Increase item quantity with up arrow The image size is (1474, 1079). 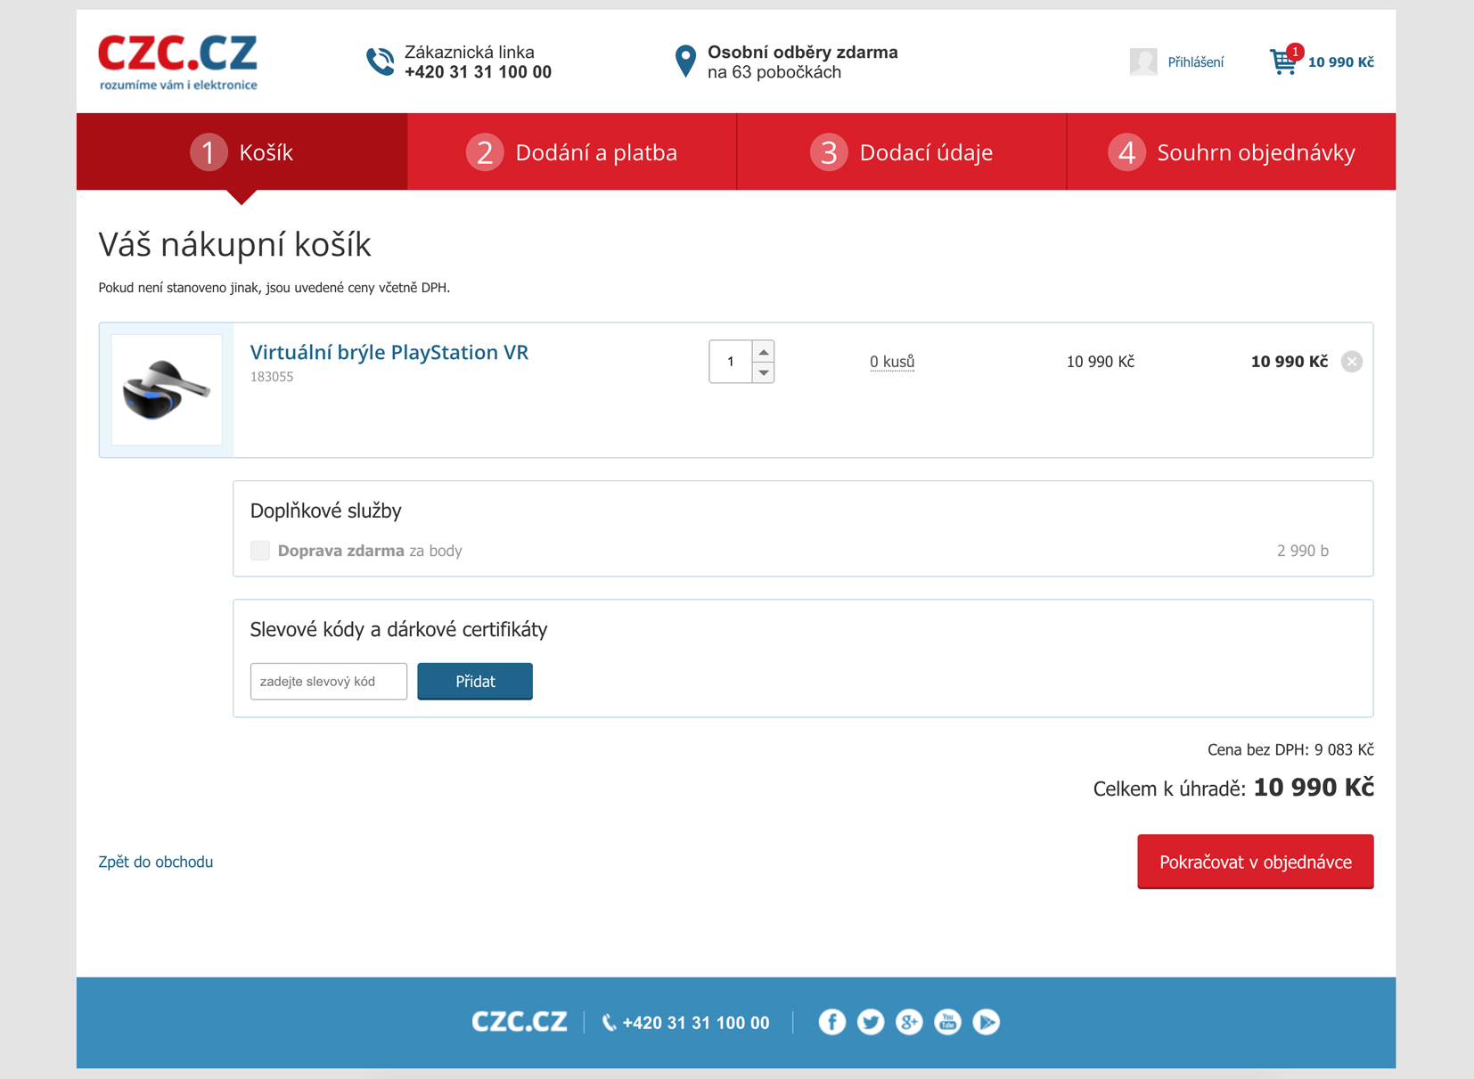pos(764,351)
